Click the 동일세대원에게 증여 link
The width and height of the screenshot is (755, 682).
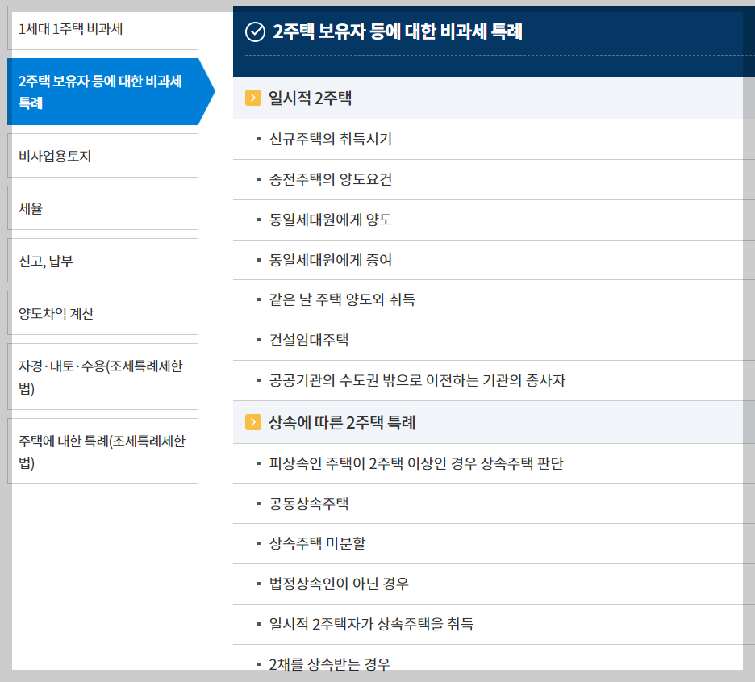click(x=331, y=260)
